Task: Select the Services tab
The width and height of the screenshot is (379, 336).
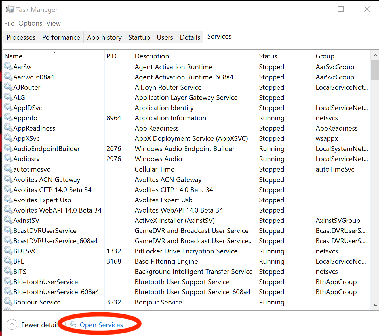Action: tap(219, 36)
